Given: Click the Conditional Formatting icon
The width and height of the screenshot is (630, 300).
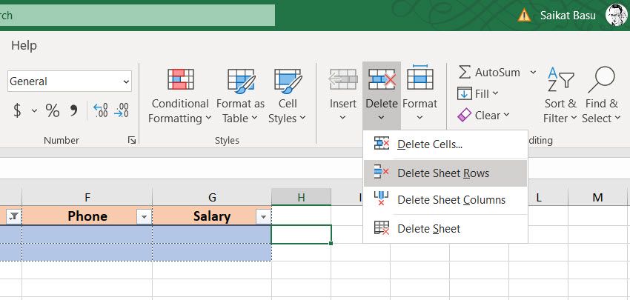Looking at the screenshot, I should click(x=180, y=79).
